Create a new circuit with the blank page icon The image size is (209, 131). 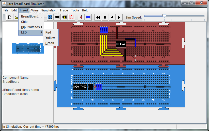(10, 17)
